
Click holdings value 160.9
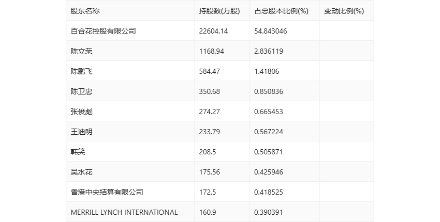208,213
